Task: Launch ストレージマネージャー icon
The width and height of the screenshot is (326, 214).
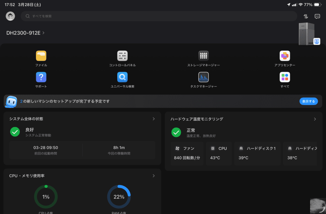Action: coord(203,56)
